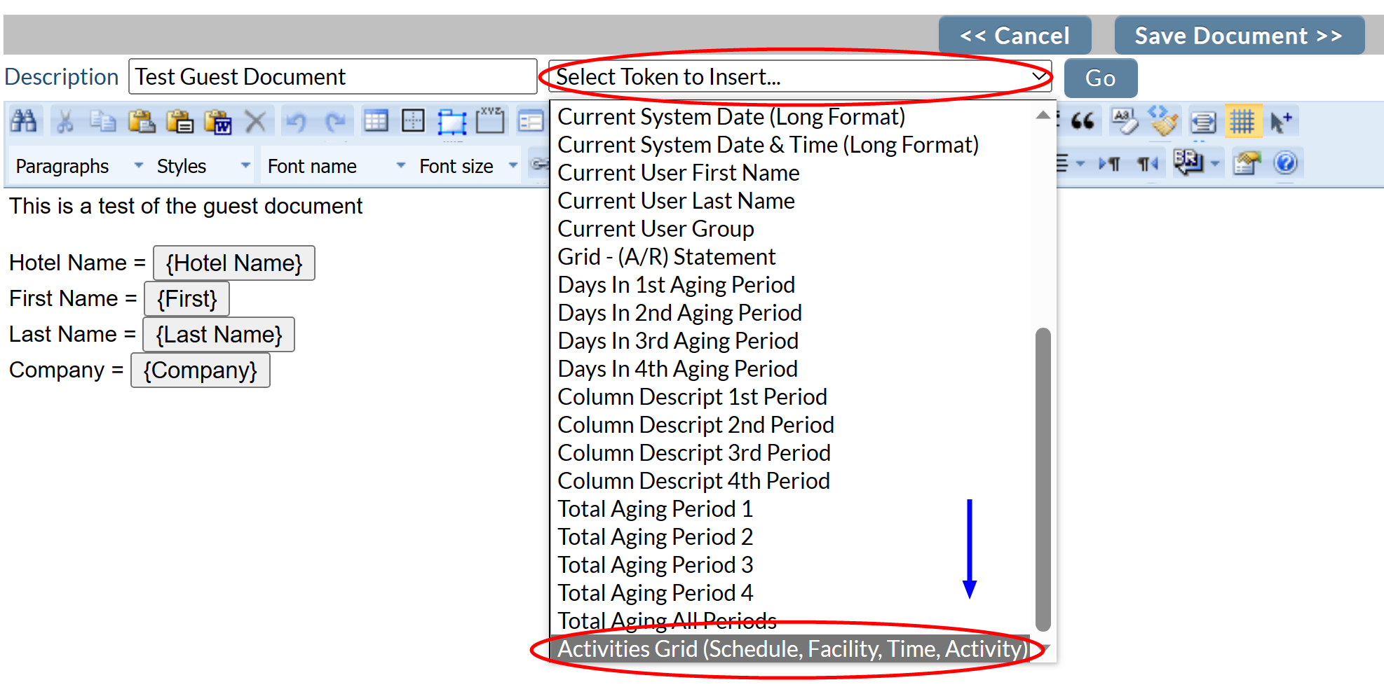Insert a blockquote with quotes icon

(x=1083, y=122)
